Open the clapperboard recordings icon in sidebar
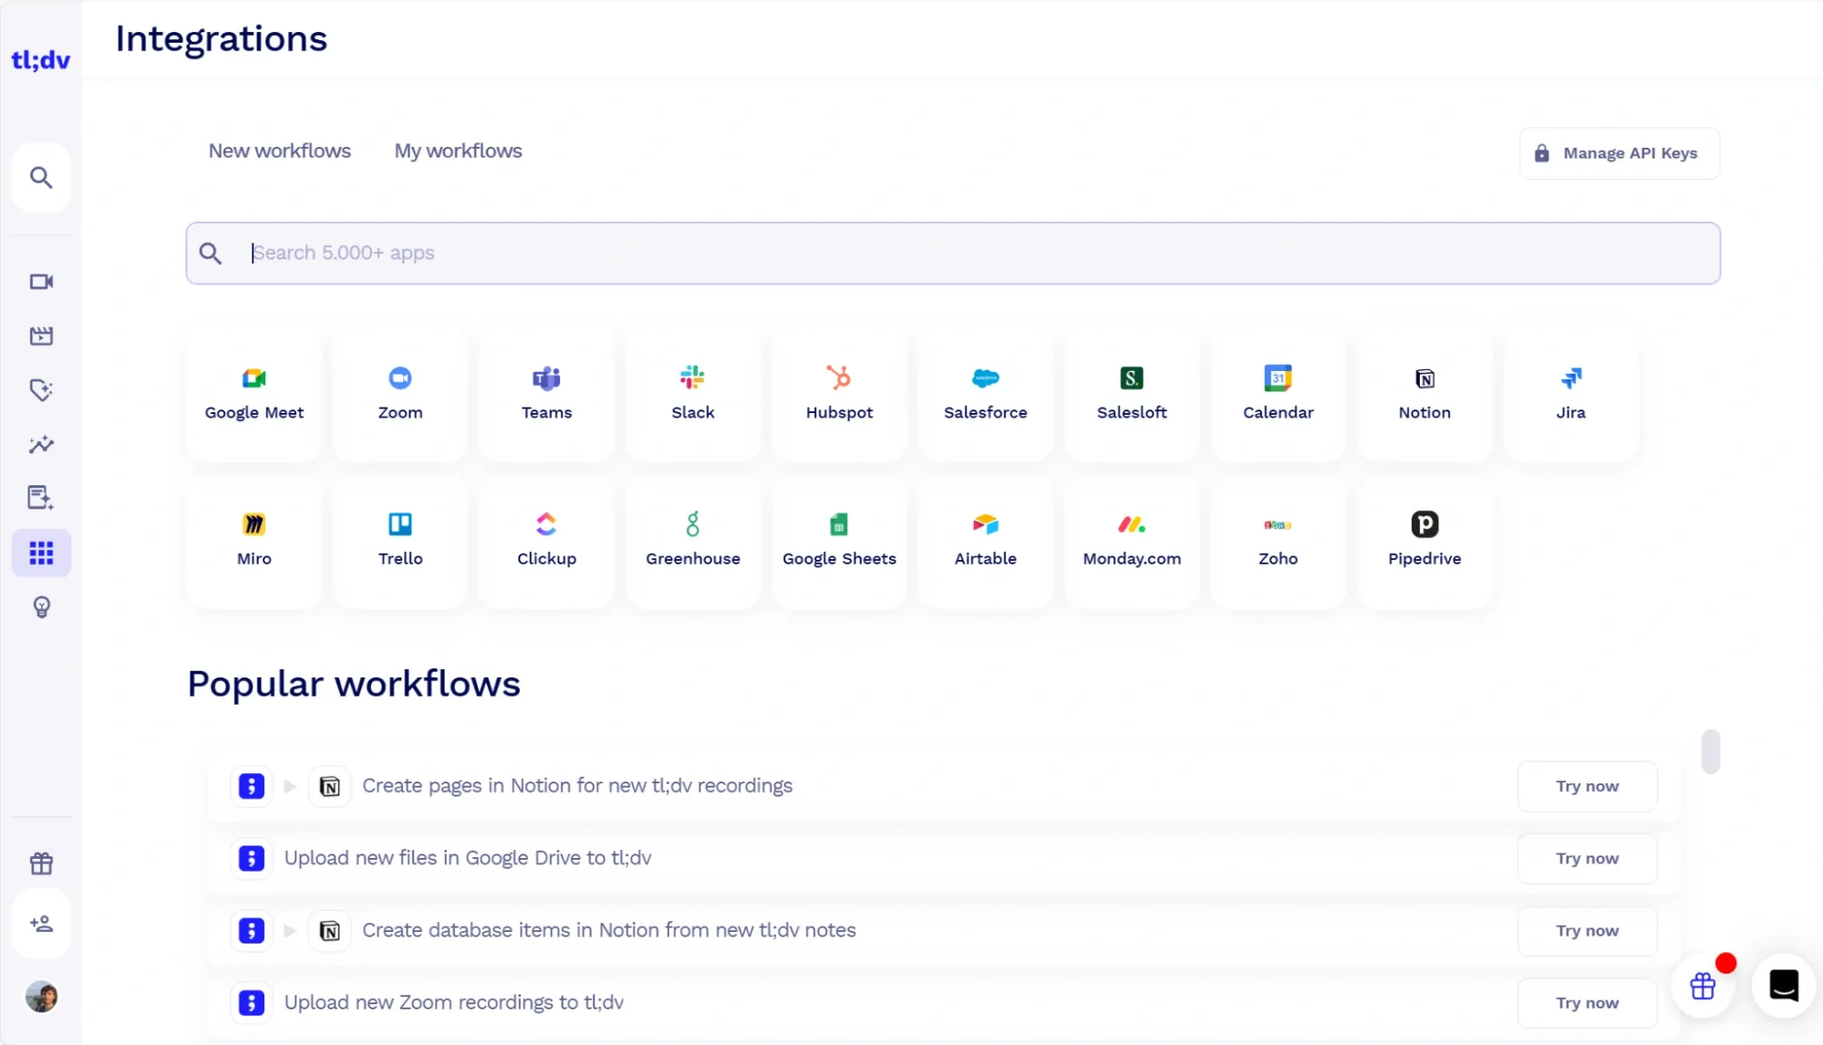The image size is (1823, 1045). coord(41,336)
